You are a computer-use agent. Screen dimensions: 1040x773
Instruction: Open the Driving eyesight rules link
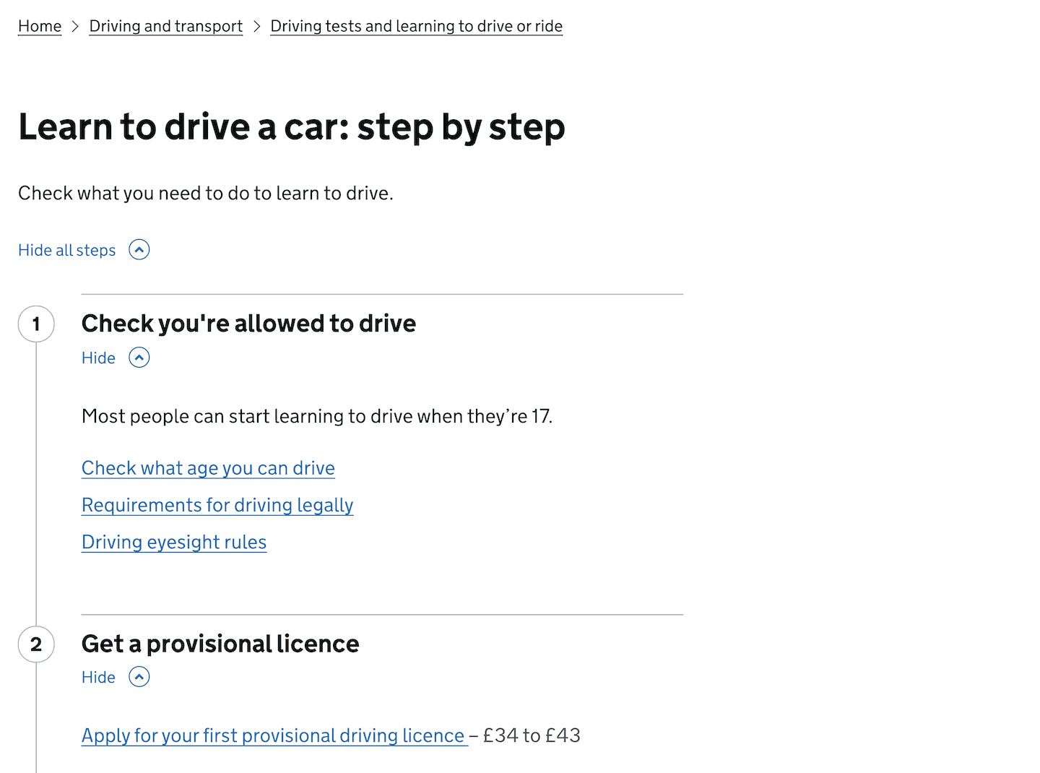point(174,542)
